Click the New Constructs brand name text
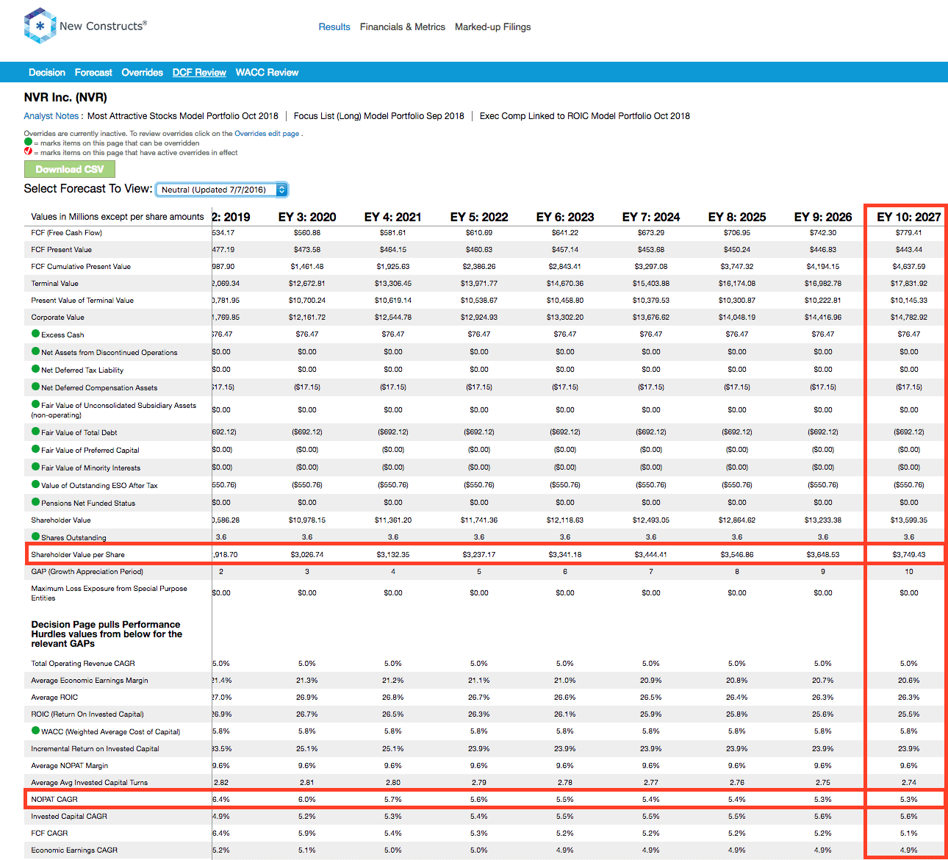This screenshot has height=860, width=948. tap(103, 26)
